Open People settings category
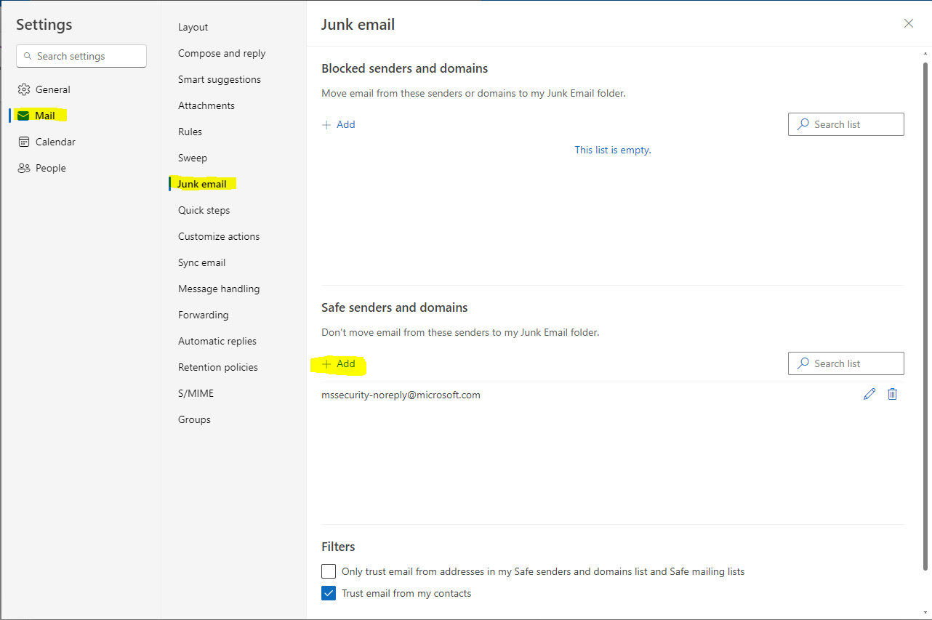The width and height of the screenshot is (932, 620). tap(41, 168)
